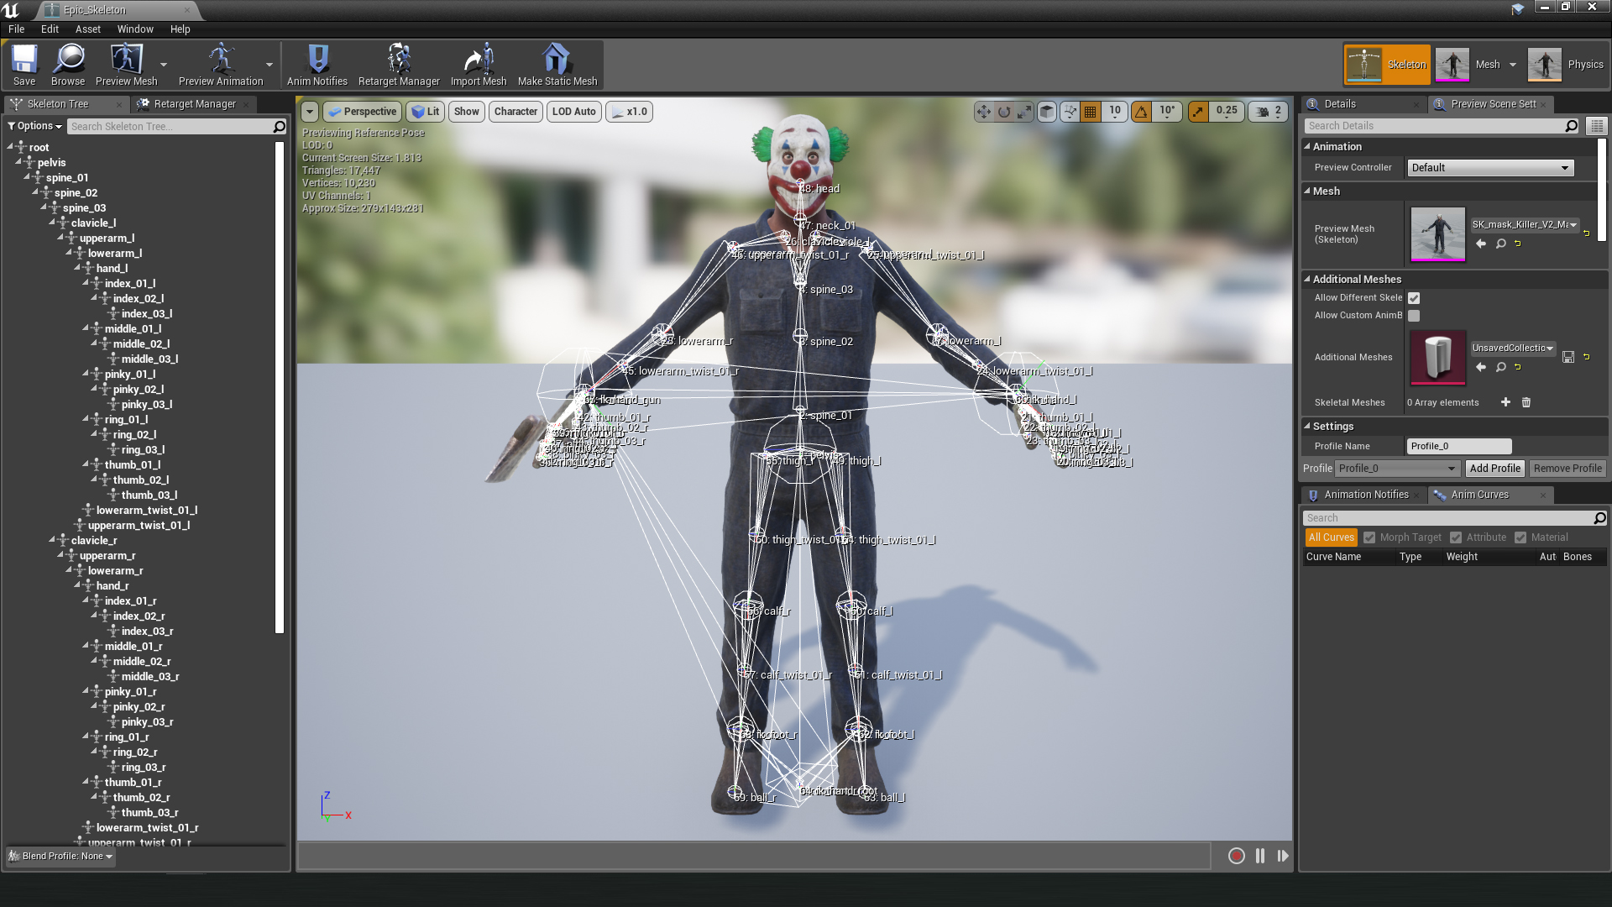This screenshot has height=907, width=1612.
Task: Save the UnsavedCollection additional meshes asset
Action: point(1568,357)
